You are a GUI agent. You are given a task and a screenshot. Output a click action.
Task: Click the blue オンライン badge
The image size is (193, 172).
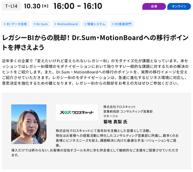(179, 6)
